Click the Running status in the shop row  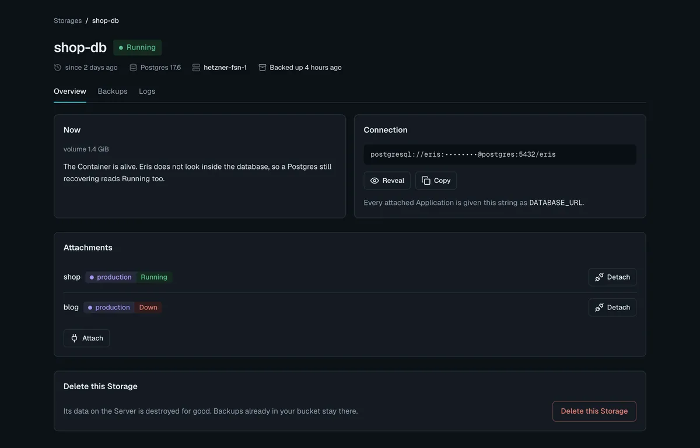(x=154, y=277)
